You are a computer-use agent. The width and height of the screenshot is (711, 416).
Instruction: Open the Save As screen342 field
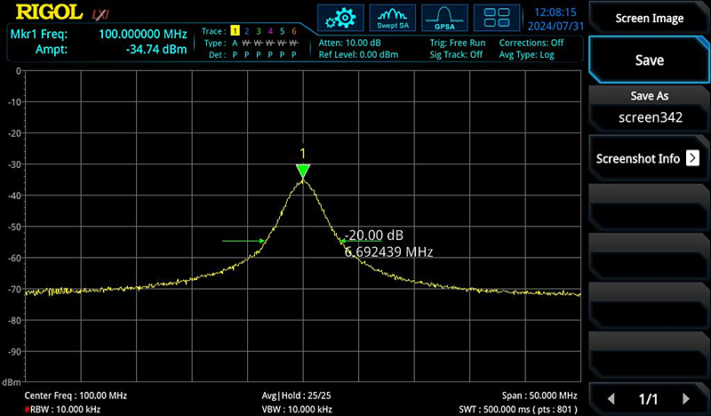click(650, 108)
